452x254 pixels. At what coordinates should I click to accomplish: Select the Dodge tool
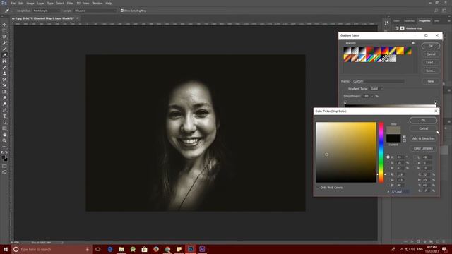pos(4,104)
